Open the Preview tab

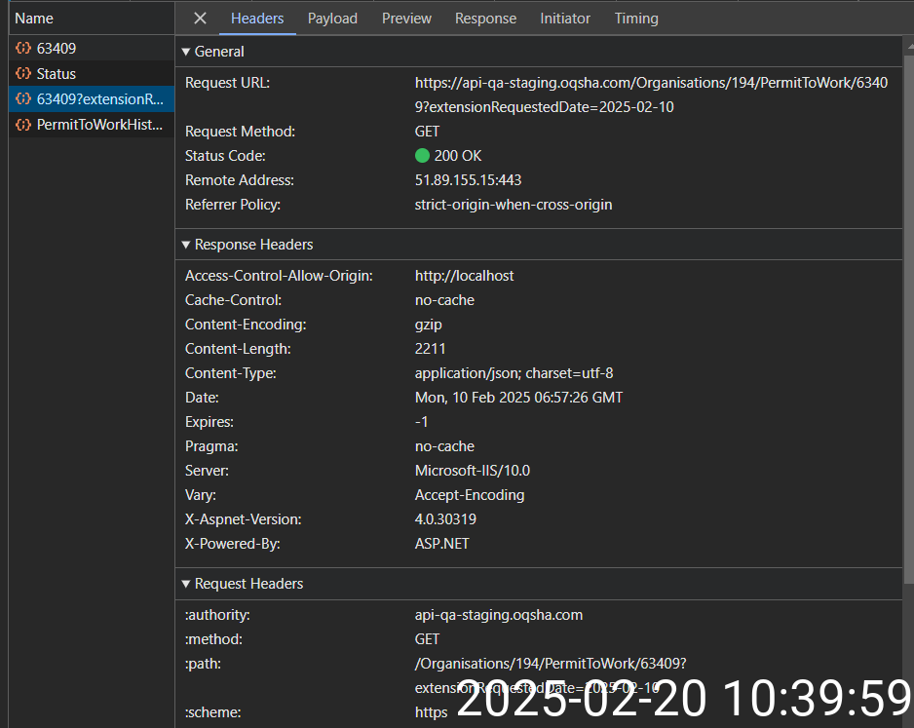click(406, 19)
